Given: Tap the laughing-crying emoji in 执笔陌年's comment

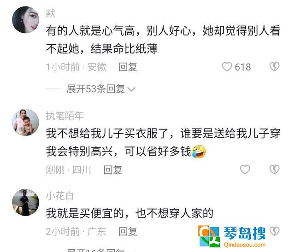Looking at the screenshot, I should tap(199, 152).
